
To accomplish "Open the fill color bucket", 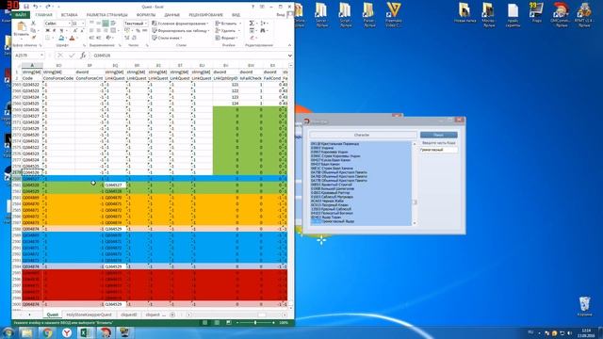I will [61, 38].
